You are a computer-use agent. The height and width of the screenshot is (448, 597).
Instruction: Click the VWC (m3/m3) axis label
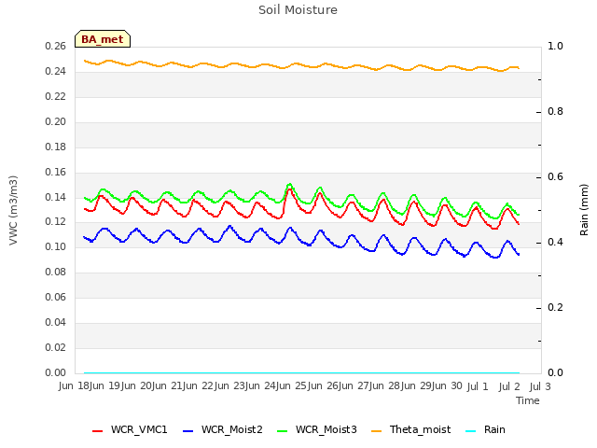click(13, 210)
